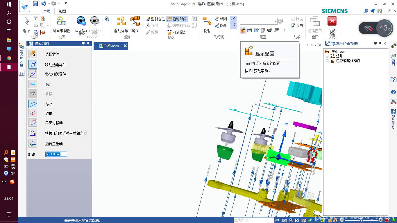
Task: Launch KeyShot 渲染 rendering
Action: coord(81,25)
